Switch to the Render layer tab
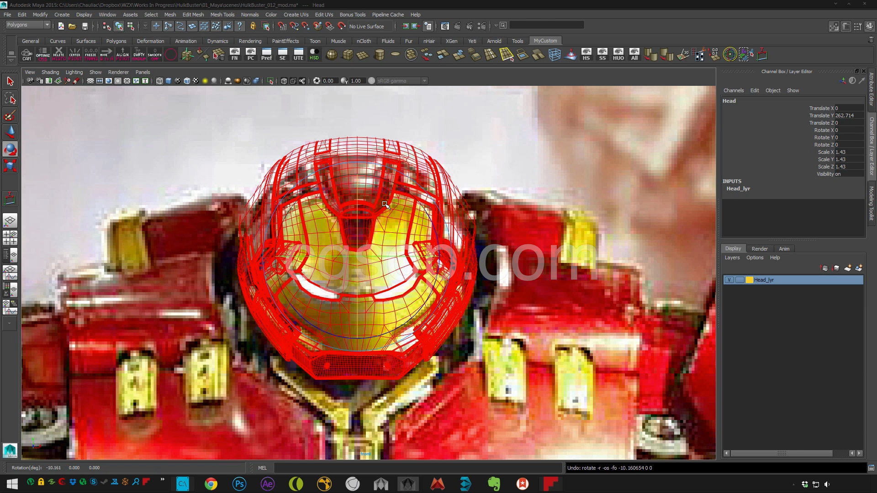The height and width of the screenshot is (493, 877). click(x=760, y=249)
